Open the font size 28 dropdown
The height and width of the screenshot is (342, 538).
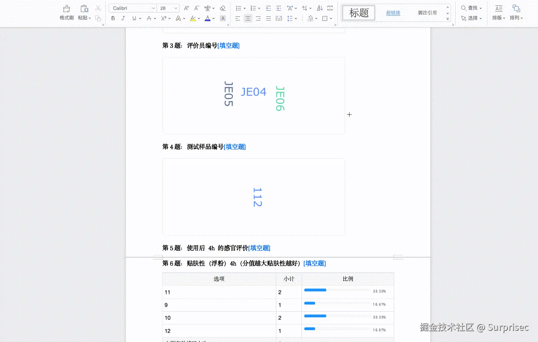tap(175, 8)
